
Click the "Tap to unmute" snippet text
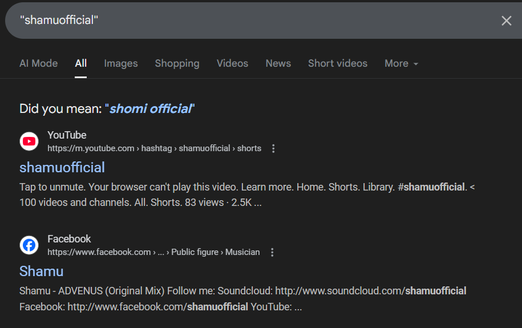point(246,195)
